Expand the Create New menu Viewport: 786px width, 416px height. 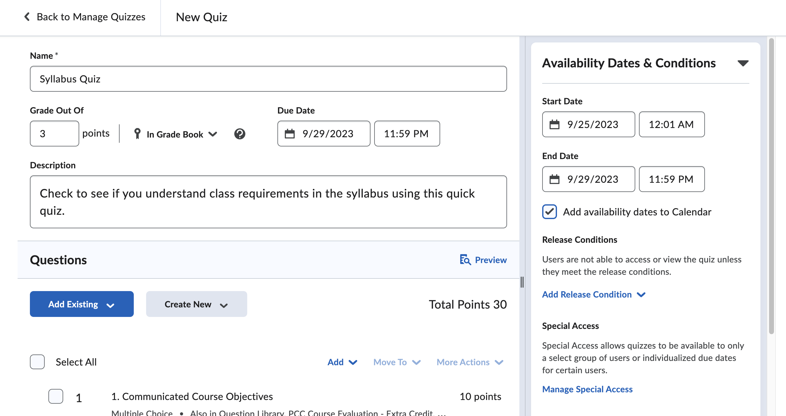pos(196,304)
